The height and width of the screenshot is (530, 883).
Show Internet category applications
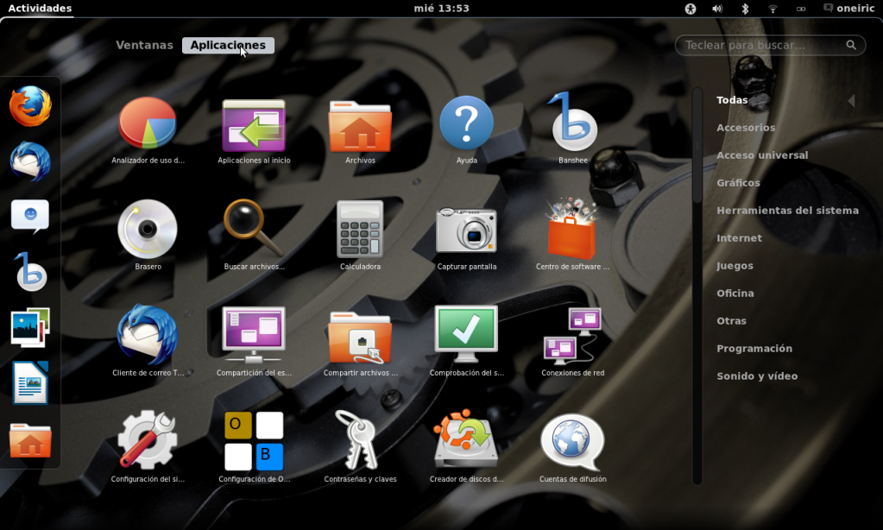pos(739,238)
